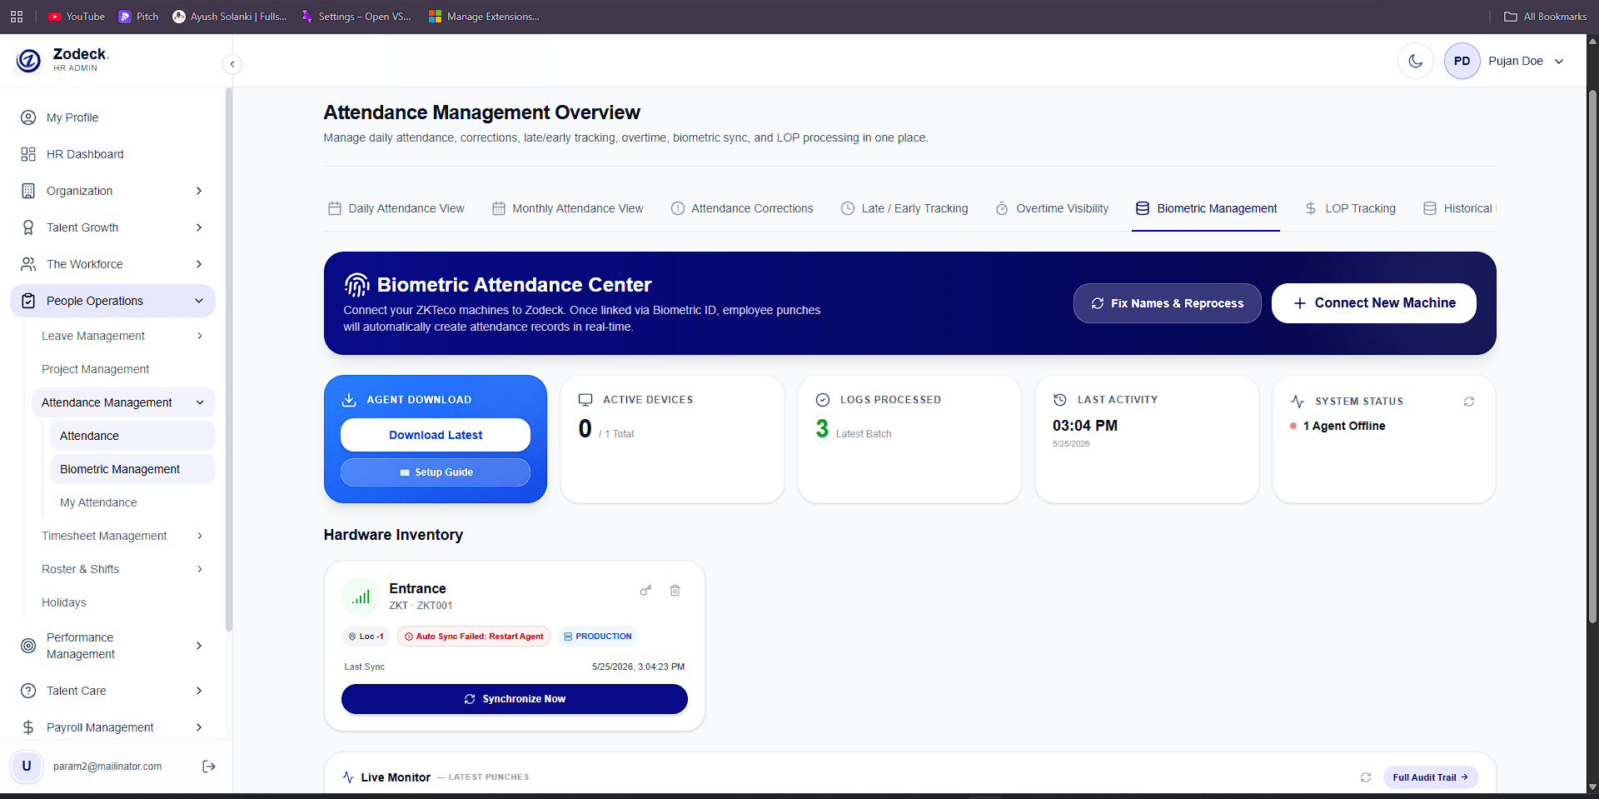This screenshot has height=799, width=1599.
Task: Click the fingerprint icon in banner
Action: click(356, 285)
